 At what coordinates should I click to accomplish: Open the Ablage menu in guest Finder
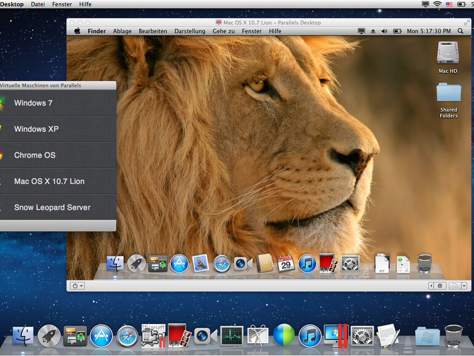click(x=122, y=31)
